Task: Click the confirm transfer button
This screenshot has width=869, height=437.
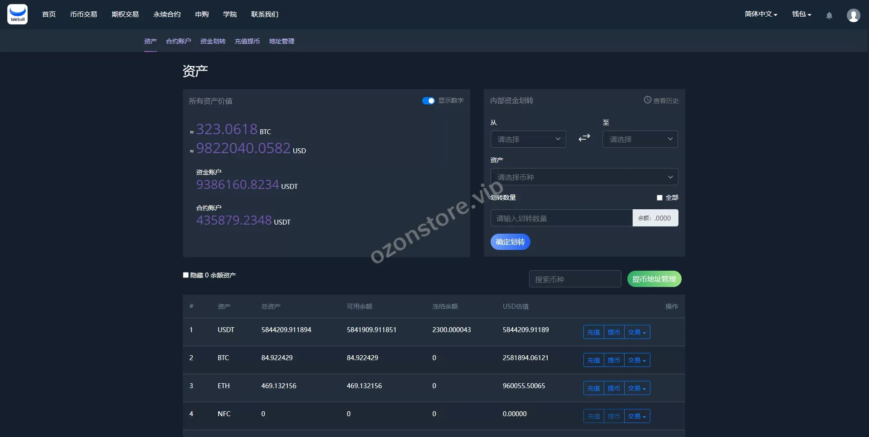Action: (x=510, y=242)
